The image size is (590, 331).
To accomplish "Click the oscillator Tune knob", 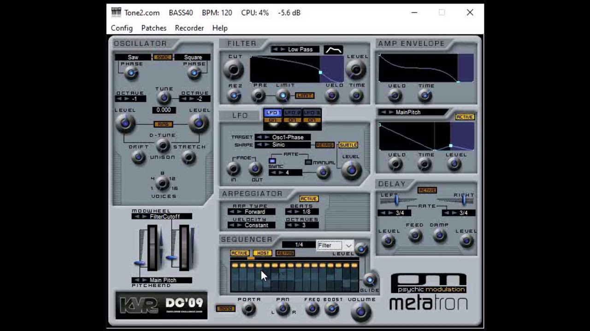I will click(x=163, y=97).
